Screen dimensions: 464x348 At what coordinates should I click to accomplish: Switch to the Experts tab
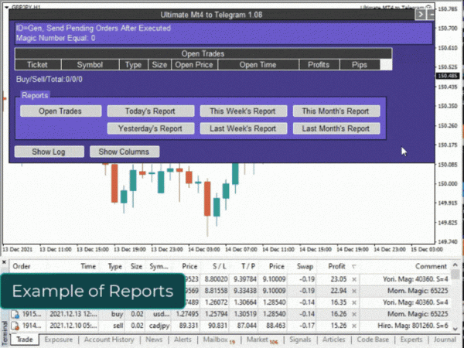411,339
